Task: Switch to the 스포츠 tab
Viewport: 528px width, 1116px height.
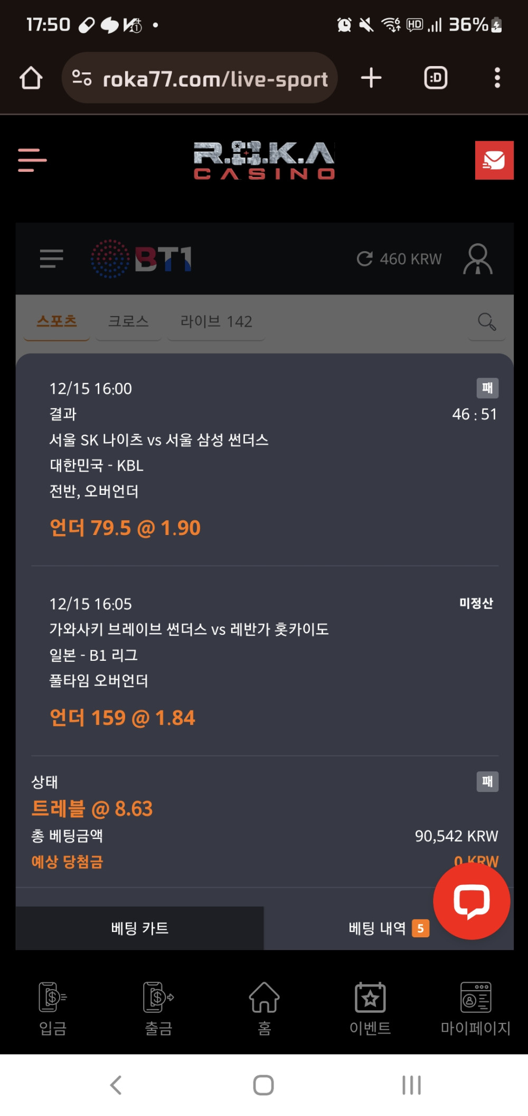Action: (x=57, y=321)
